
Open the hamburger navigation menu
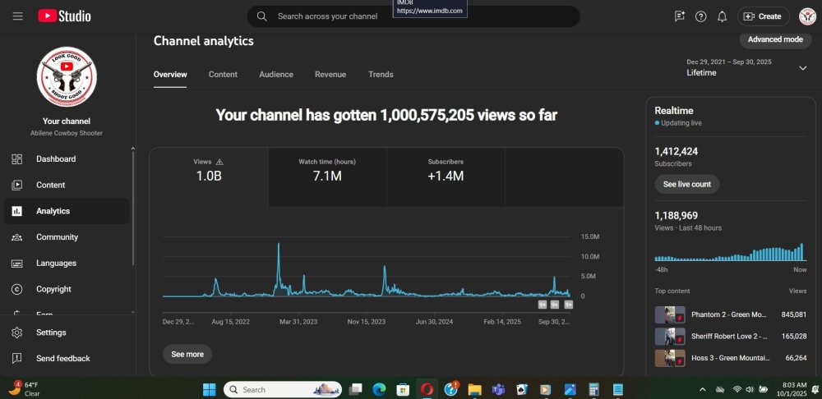(17, 16)
